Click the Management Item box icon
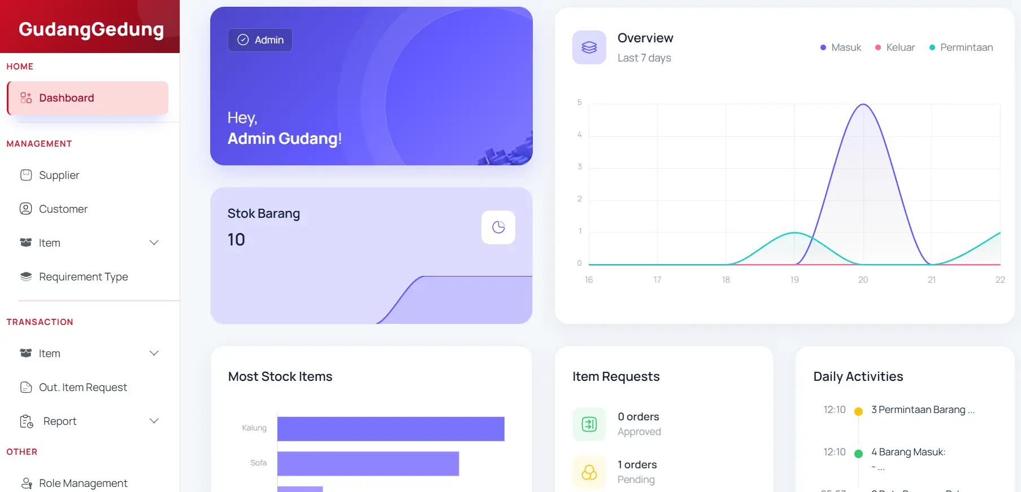This screenshot has height=492, width=1021. click(x=26, y=243)
